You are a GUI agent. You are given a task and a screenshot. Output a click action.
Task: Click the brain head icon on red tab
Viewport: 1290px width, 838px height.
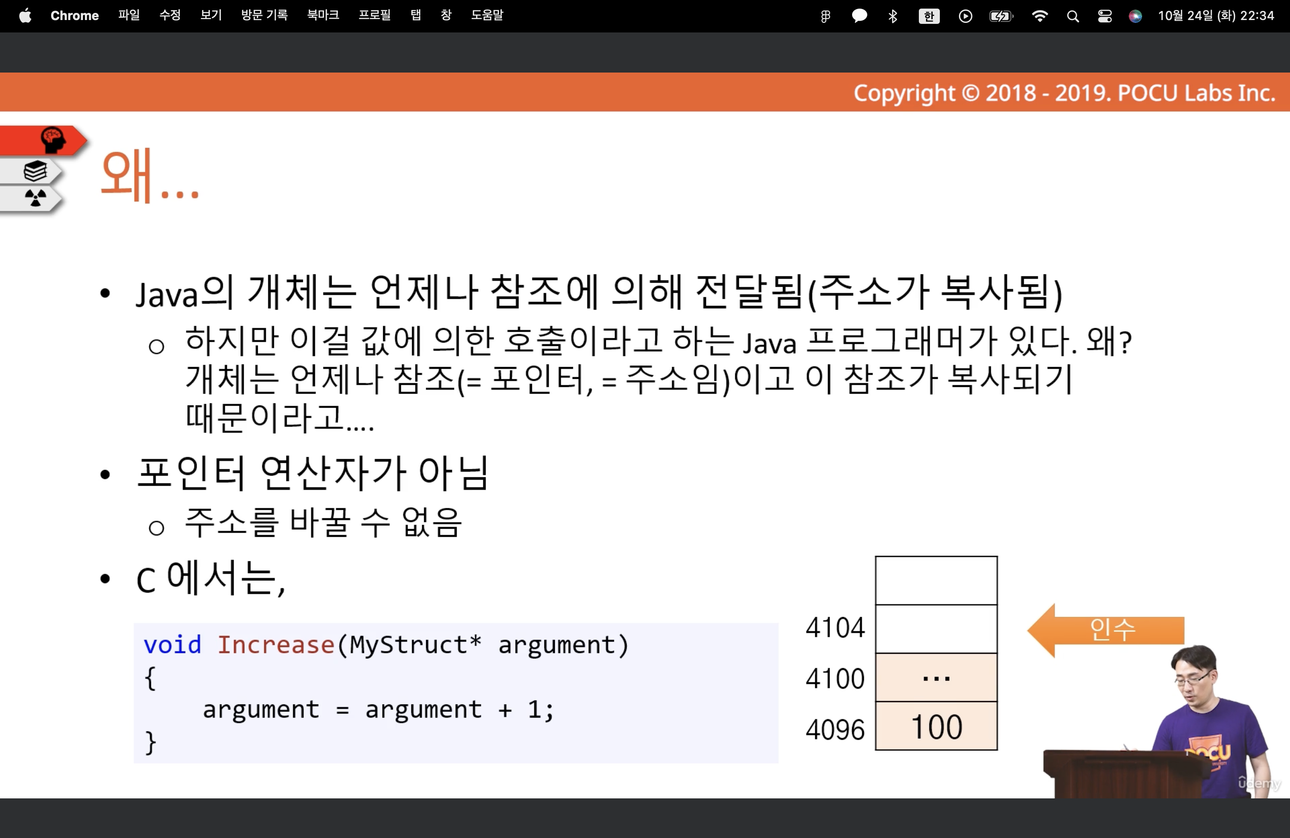point(52,140)
